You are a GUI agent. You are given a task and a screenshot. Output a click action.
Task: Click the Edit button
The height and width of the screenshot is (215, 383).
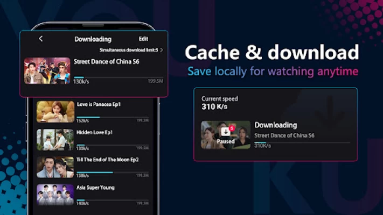pos(143,39)
